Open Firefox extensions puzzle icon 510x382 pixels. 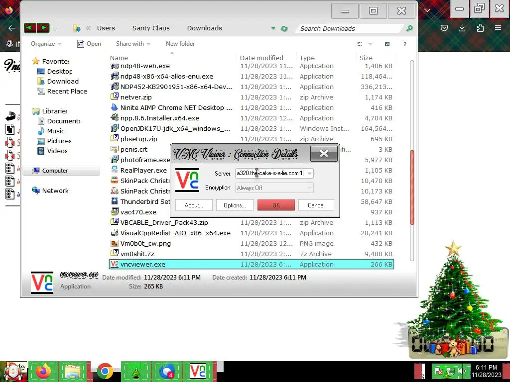[x=480, y=28]
